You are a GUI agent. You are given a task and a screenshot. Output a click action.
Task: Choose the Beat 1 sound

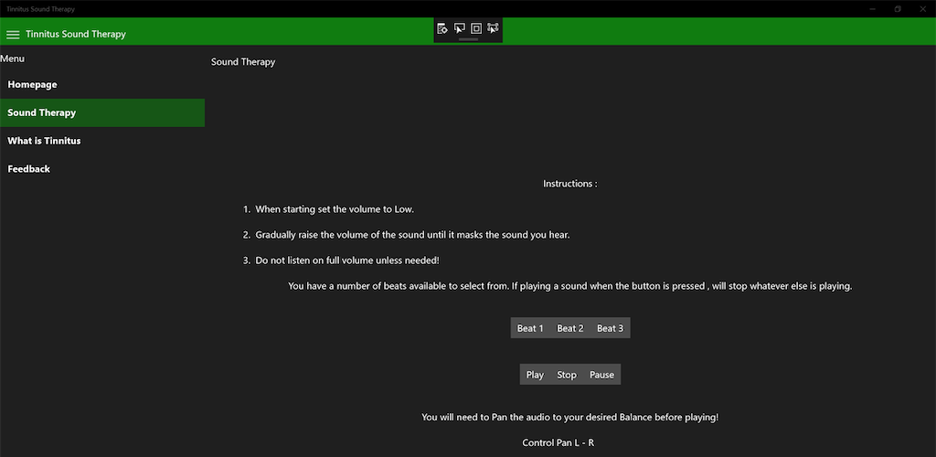coord(530,329)
